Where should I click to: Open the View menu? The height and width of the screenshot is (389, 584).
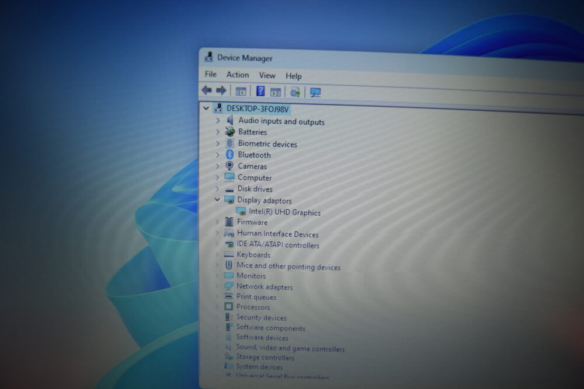point(267,75)
